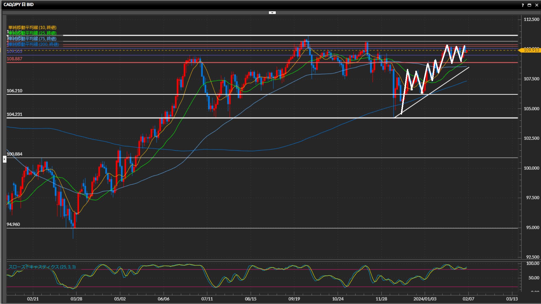Select the Slow Stochastics (25, 3, 3) label
541x304 pixels.
(x=42, y=267)
